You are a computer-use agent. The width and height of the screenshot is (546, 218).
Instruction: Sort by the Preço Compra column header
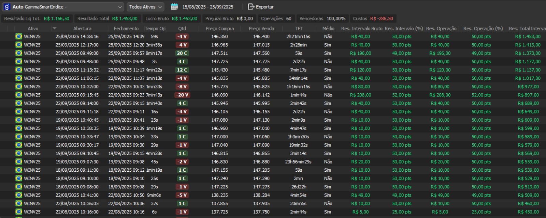(x=219, y=29)
